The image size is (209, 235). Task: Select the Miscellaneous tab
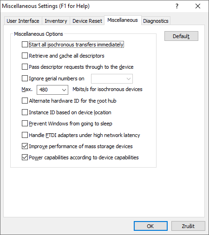[123, 20]
